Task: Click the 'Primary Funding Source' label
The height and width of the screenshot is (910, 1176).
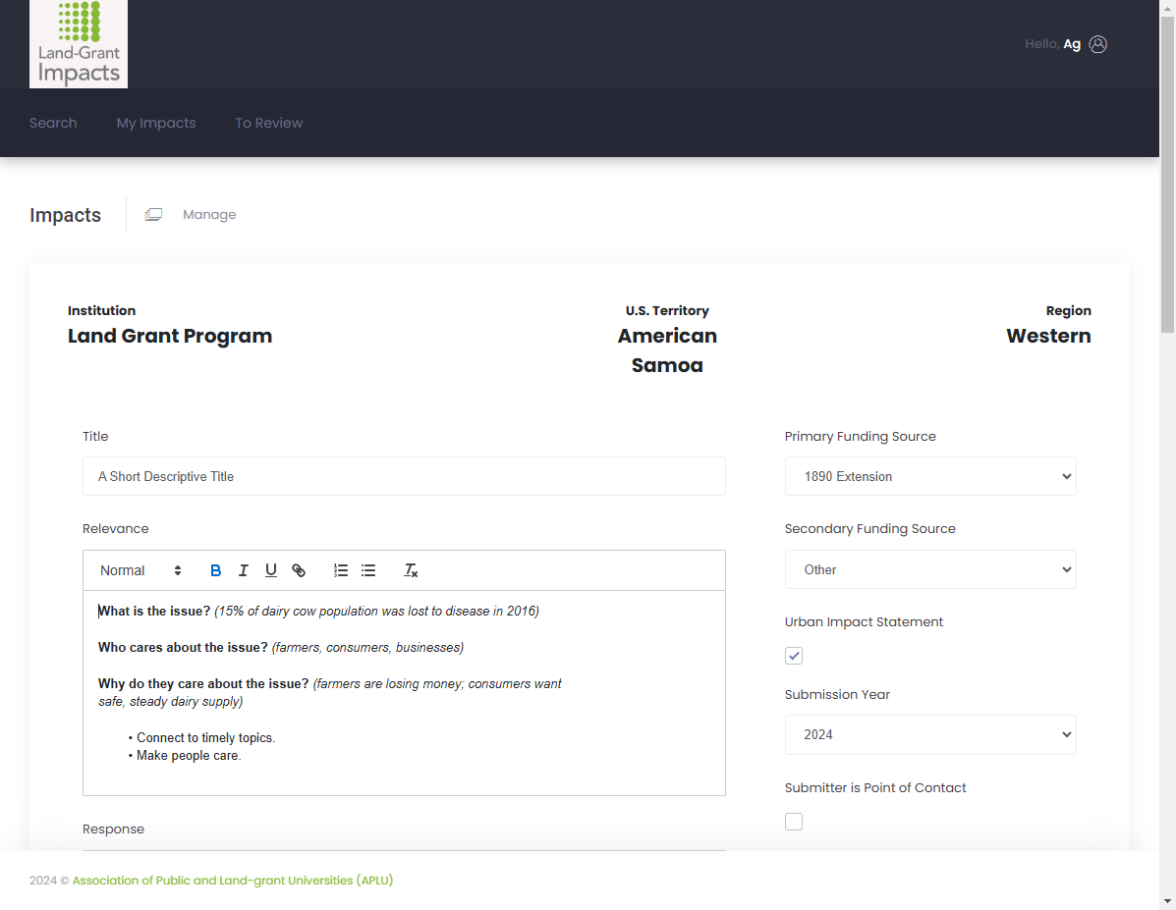Action: (861, 436)
